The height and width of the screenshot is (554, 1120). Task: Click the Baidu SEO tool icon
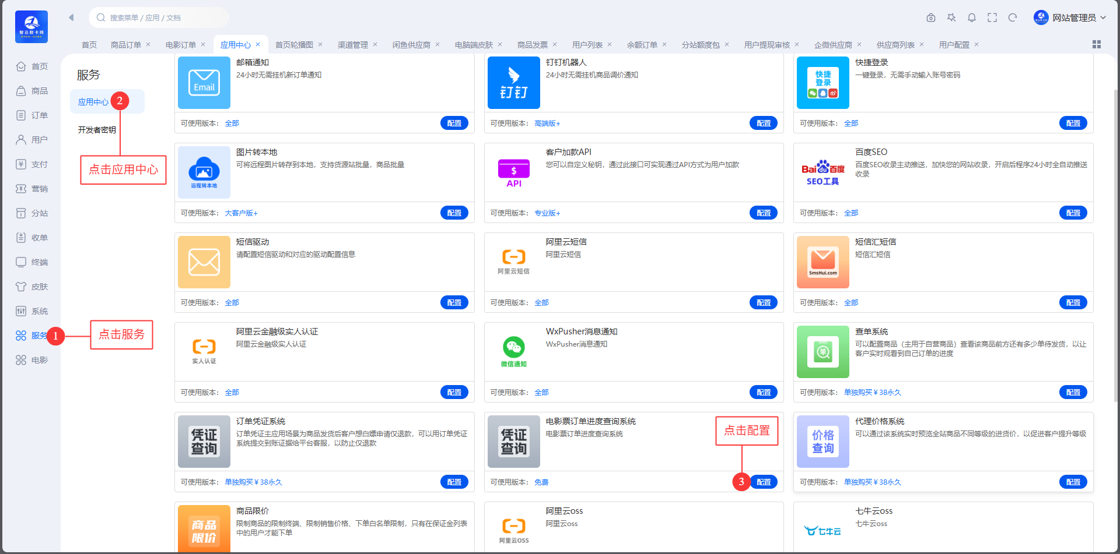tap(822, 172)
